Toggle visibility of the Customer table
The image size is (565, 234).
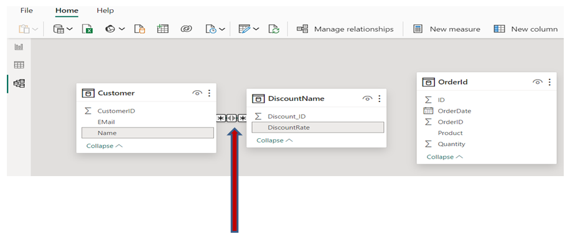(197, 93)
